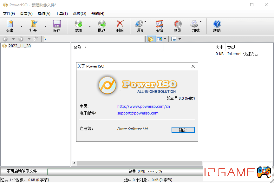The height and width of the screenshot is (183, 274).
Task: Open the 选项(O) menu
Action: pos(80,14)
